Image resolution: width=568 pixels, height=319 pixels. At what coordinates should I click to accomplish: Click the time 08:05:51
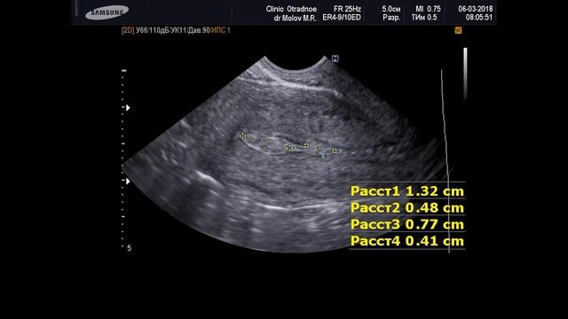[479, 18]
